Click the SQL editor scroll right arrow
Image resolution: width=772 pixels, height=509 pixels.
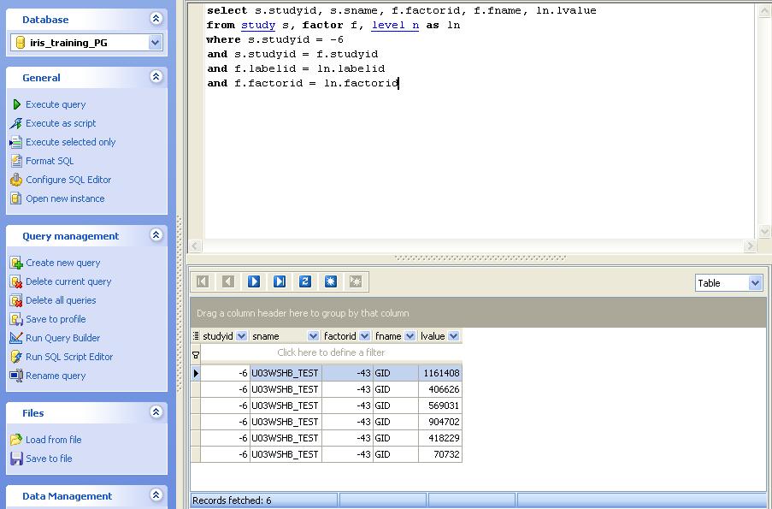point(750,246)
